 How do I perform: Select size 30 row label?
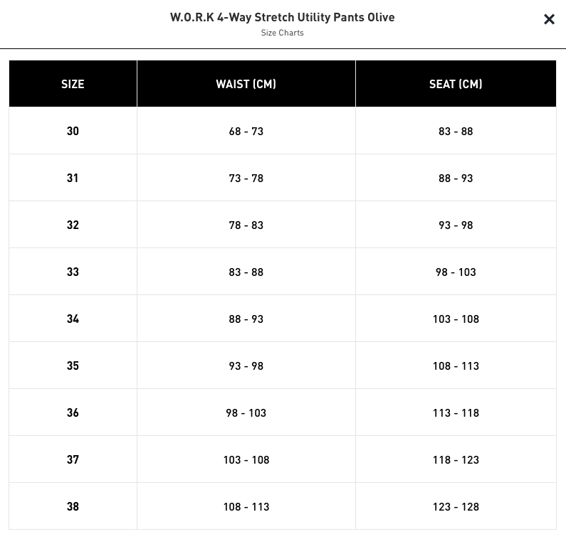click(x=73, y=131)
